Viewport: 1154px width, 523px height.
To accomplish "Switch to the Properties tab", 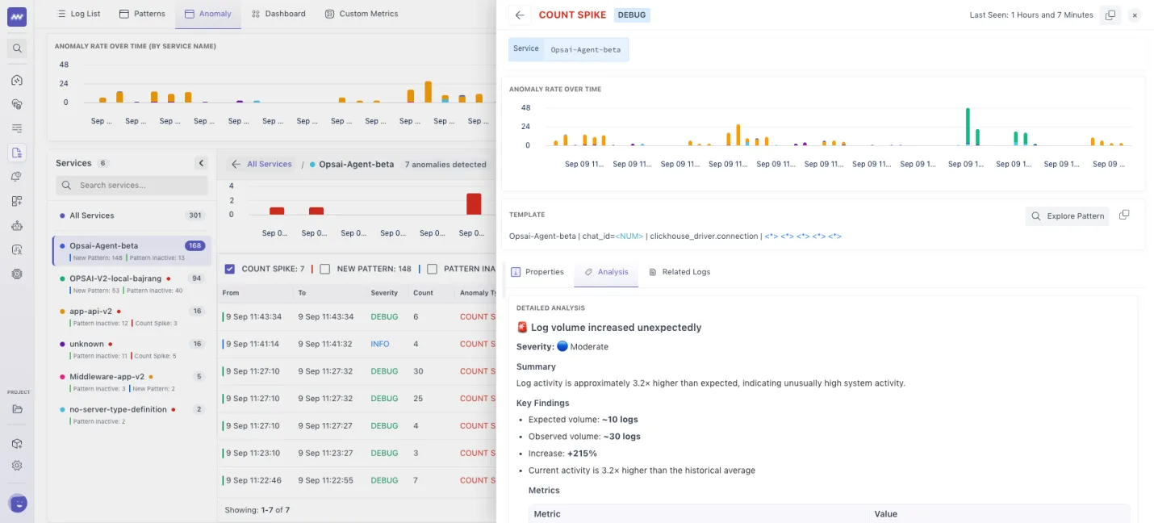I will click(537, 272).
